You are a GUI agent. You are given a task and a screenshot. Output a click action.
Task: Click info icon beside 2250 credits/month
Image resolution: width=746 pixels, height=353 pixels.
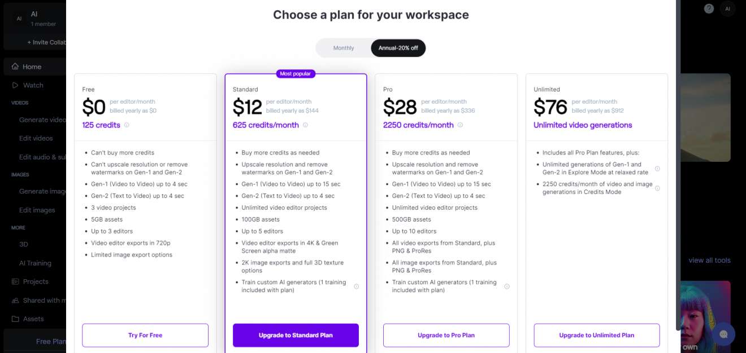(x=460, y=125)
